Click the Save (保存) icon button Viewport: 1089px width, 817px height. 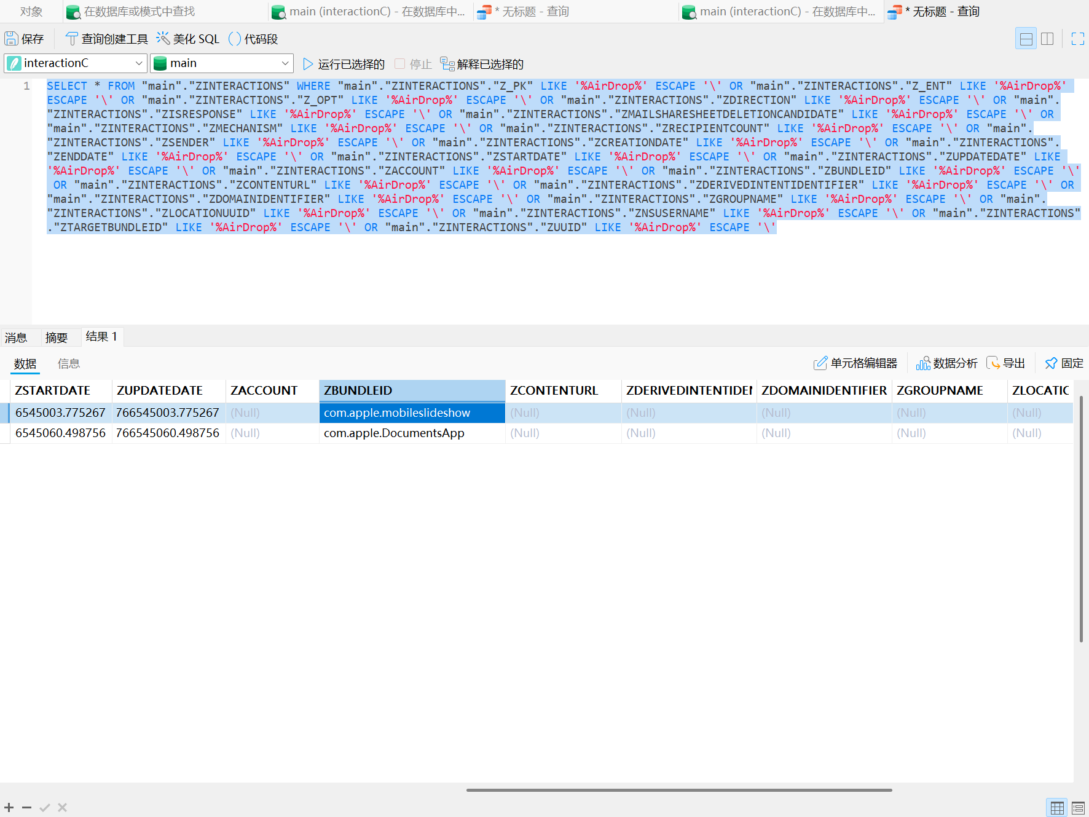click(x=24, y=39)
